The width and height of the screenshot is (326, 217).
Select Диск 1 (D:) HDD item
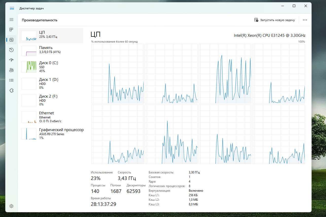point(51,83)
